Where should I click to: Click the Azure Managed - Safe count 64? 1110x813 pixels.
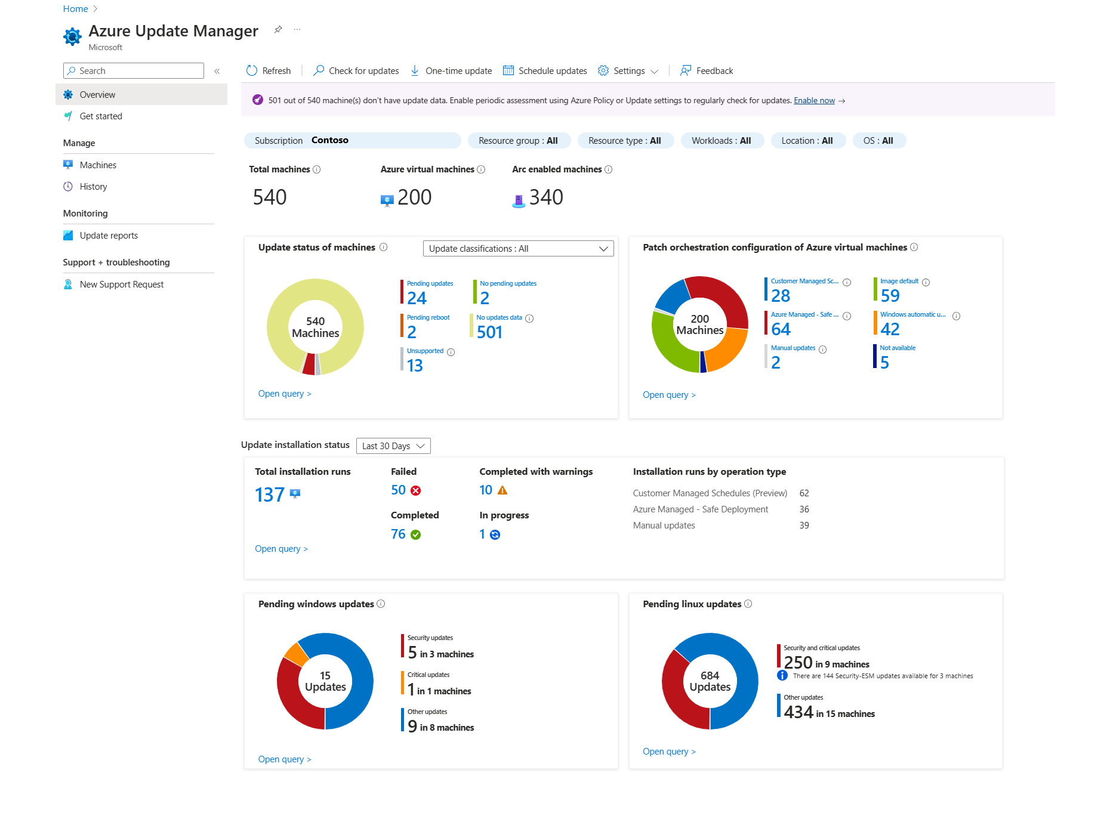(x=781, y=329)
